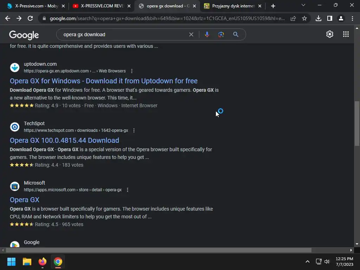Screen dimensions: 360x270
Task: Open more options for Microsoft result
Action: [x=127, y=190]
